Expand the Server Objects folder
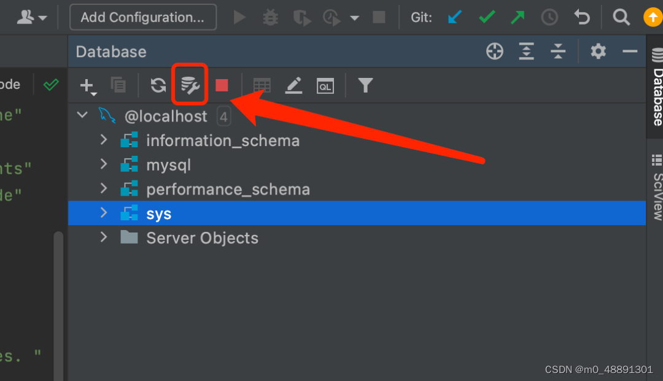The image size is (663, 381). tap(104, 237)
